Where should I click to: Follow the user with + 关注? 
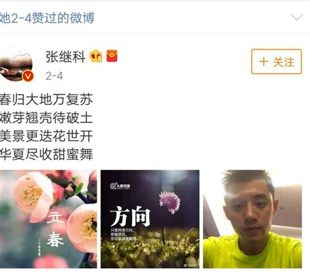click(x=277, y=61)
